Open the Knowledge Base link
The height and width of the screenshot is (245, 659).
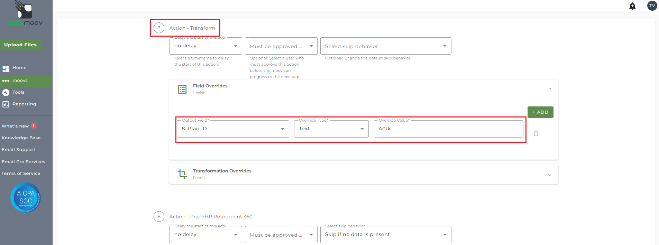coord(21,138)
